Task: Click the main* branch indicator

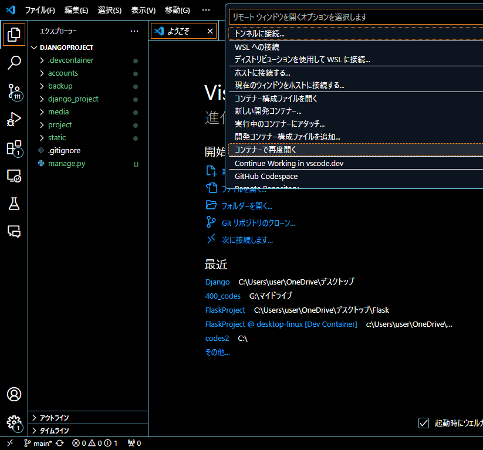Action: pos(38,443)
